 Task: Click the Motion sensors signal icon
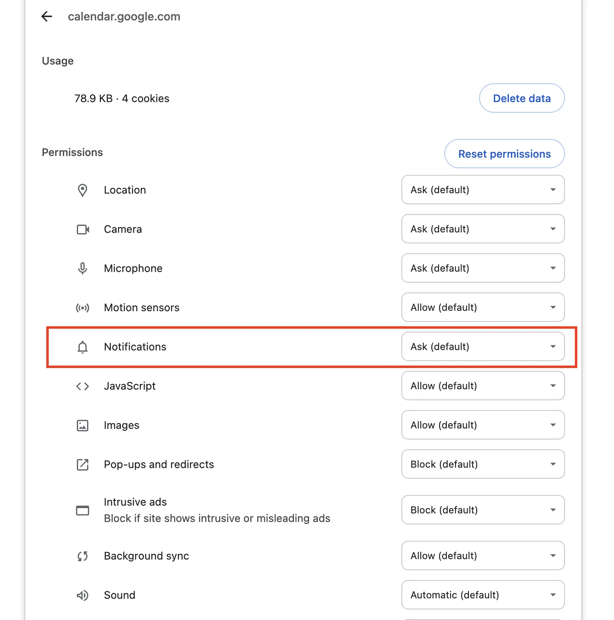pyautogui.click(x=83, y=308)
